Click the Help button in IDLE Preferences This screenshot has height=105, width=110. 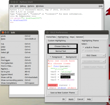(x=89, y=99)
